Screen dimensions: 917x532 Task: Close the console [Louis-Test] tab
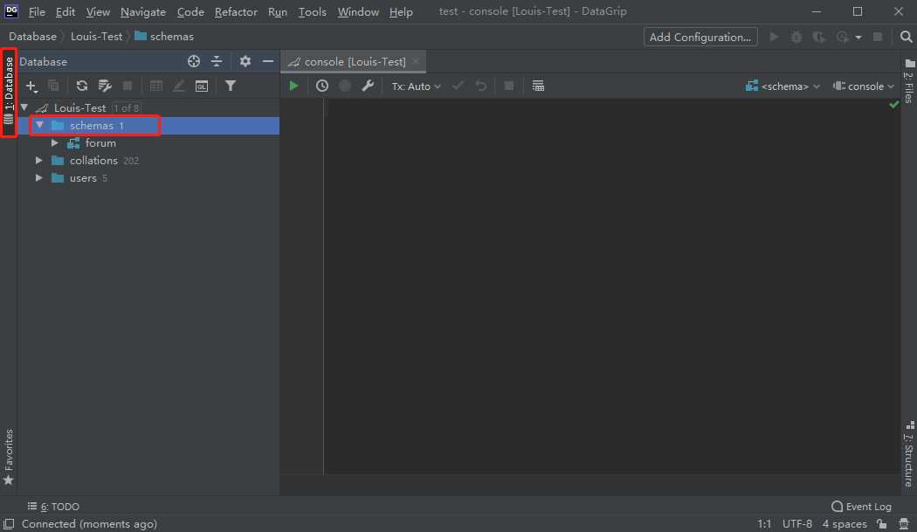click(x=416, y=61)
